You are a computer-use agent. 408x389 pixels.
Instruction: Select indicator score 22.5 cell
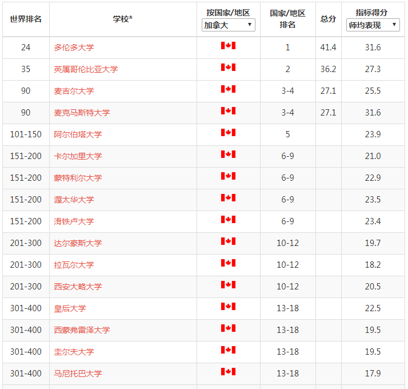click(373, 309)
